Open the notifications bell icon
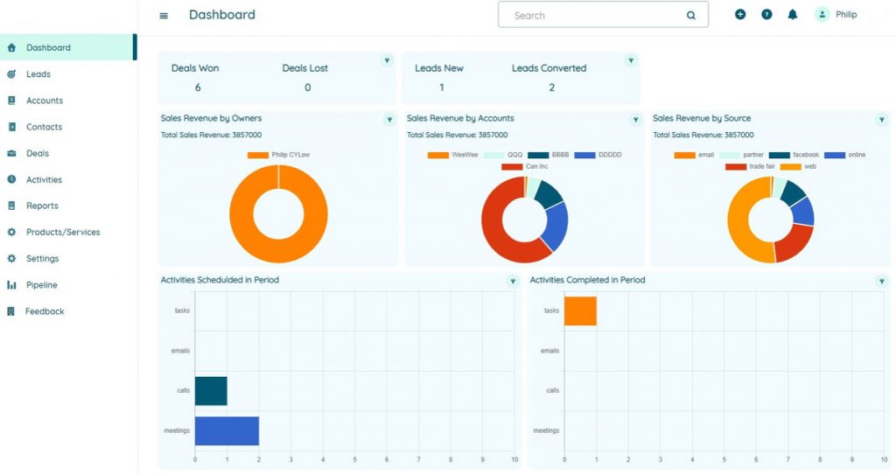The image size is (896, 474). (793, 15)
